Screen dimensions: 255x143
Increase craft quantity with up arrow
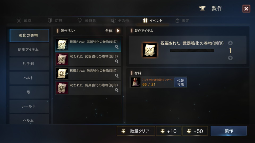[230, 43]
